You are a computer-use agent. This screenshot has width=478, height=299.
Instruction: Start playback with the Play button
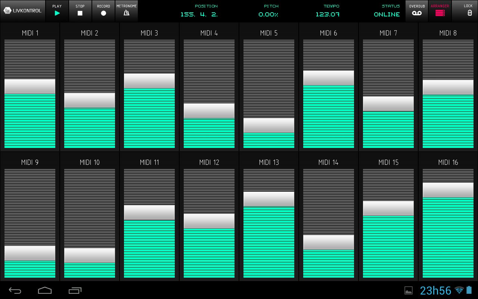tap(57, 11)
